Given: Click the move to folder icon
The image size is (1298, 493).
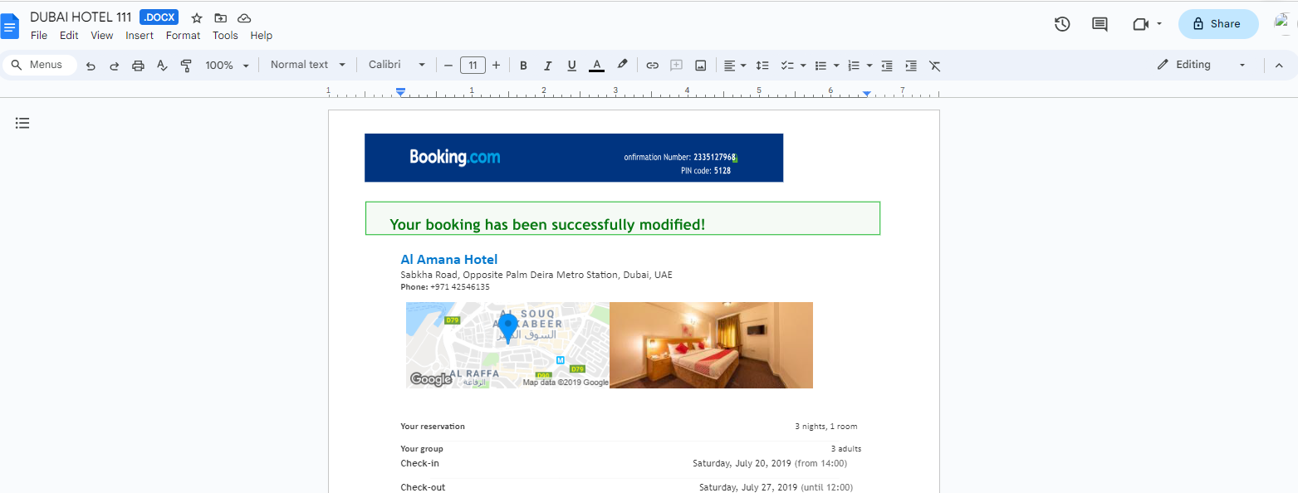Looking at the screenshot, I should 220,18.
